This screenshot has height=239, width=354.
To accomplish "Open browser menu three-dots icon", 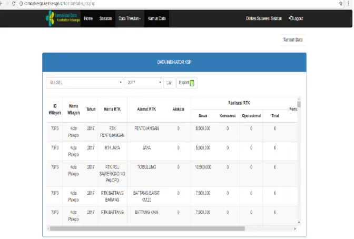I will [348, 4].
